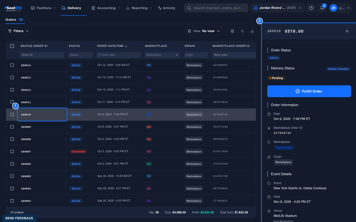
Task: Click the Status column filter field
Action: pos(80,55)
